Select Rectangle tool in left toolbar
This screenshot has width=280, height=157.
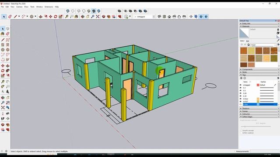[3, 44]
